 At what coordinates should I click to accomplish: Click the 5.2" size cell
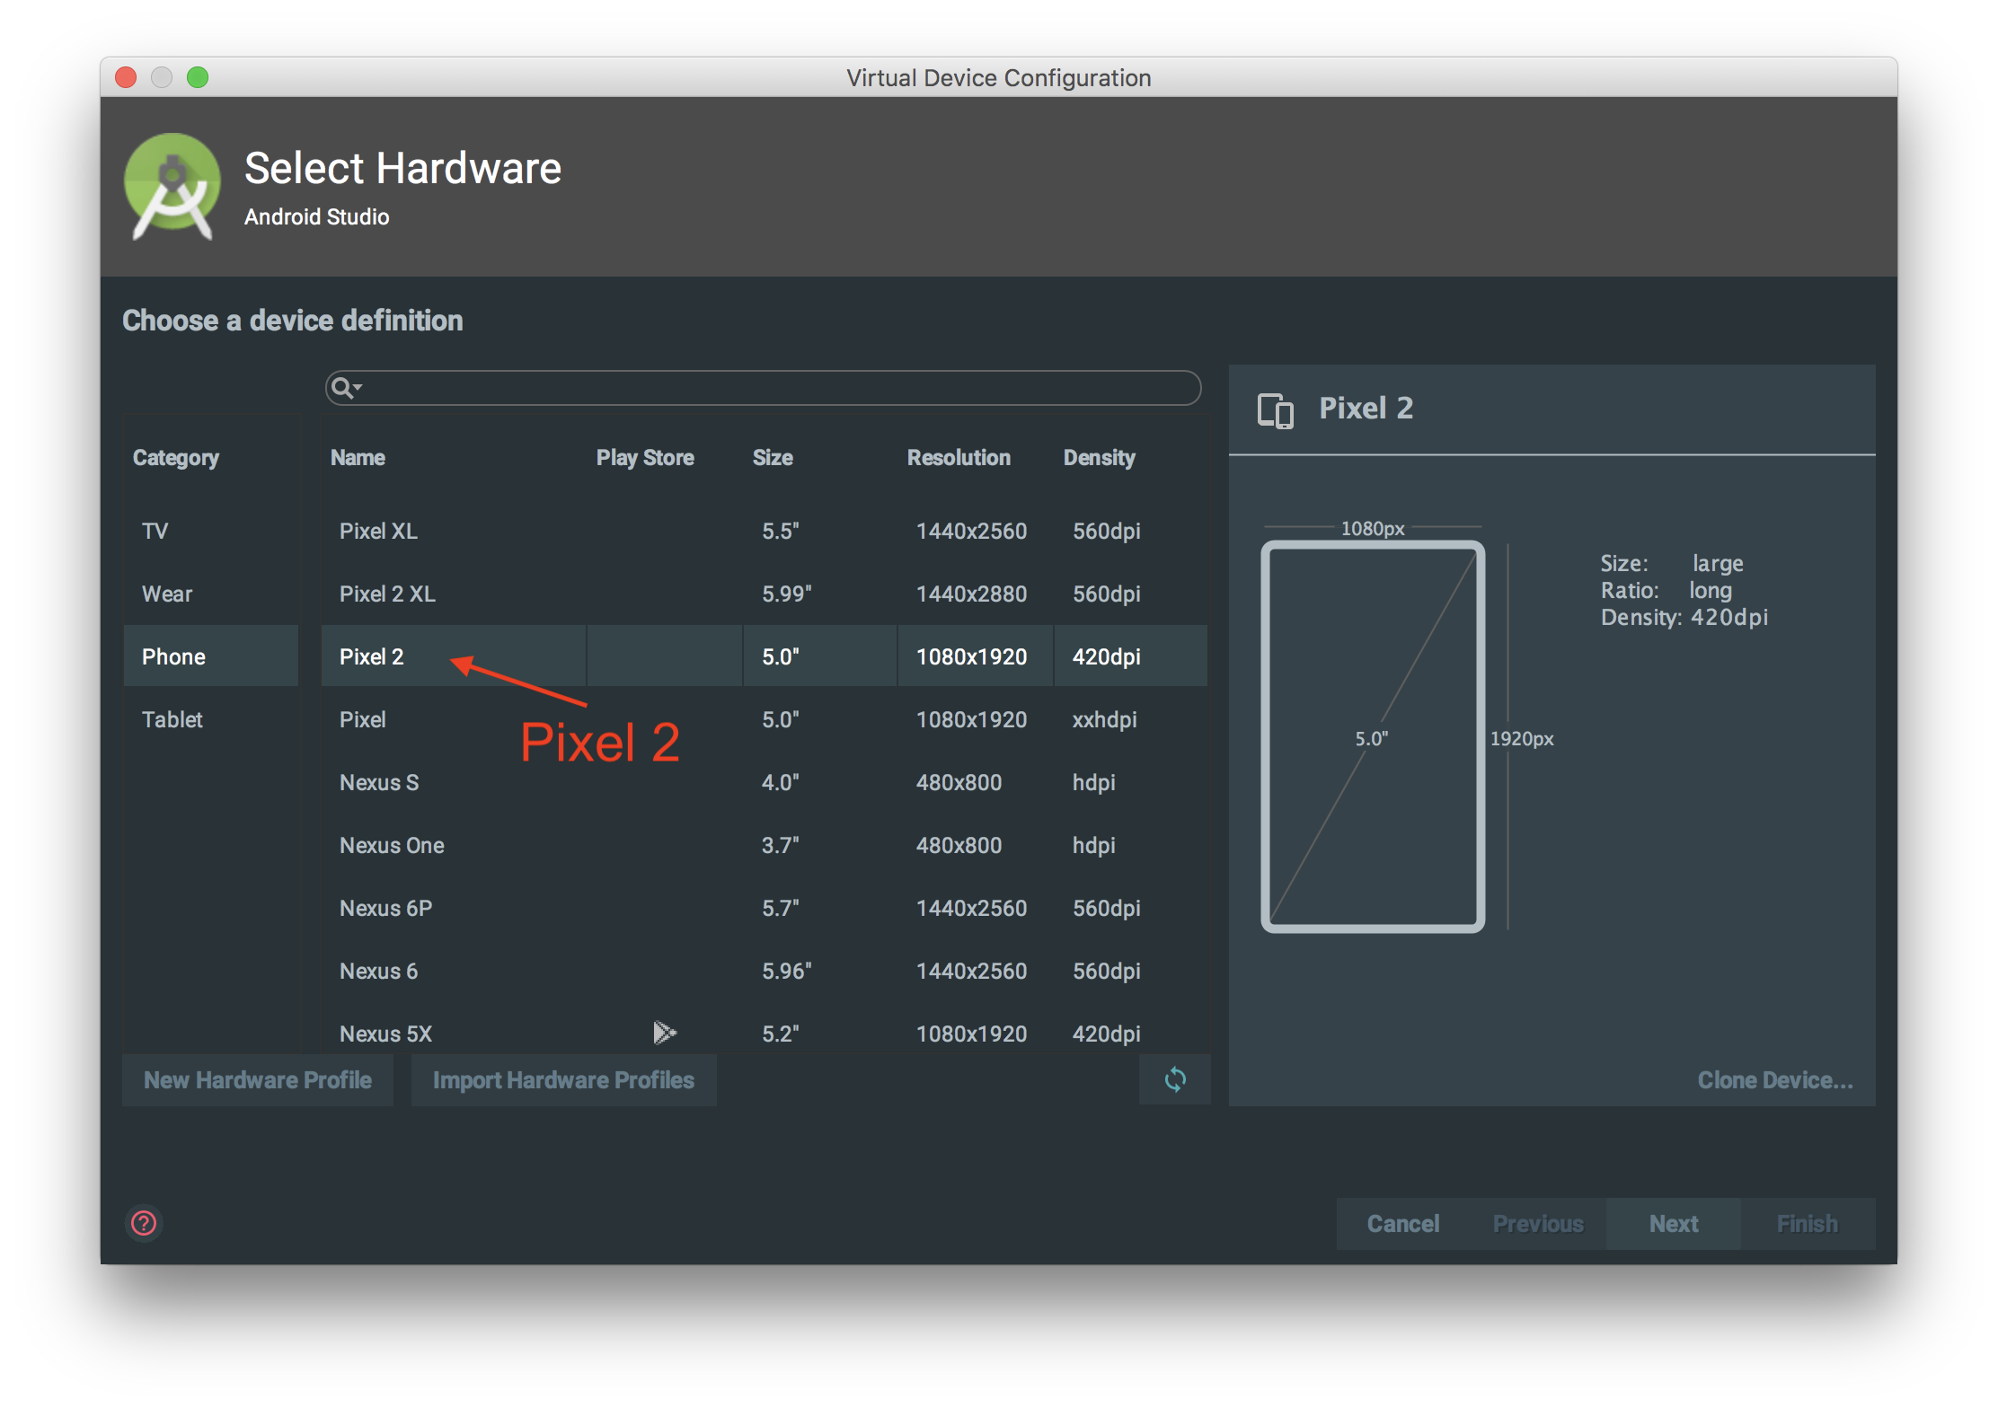[780, 1034]
